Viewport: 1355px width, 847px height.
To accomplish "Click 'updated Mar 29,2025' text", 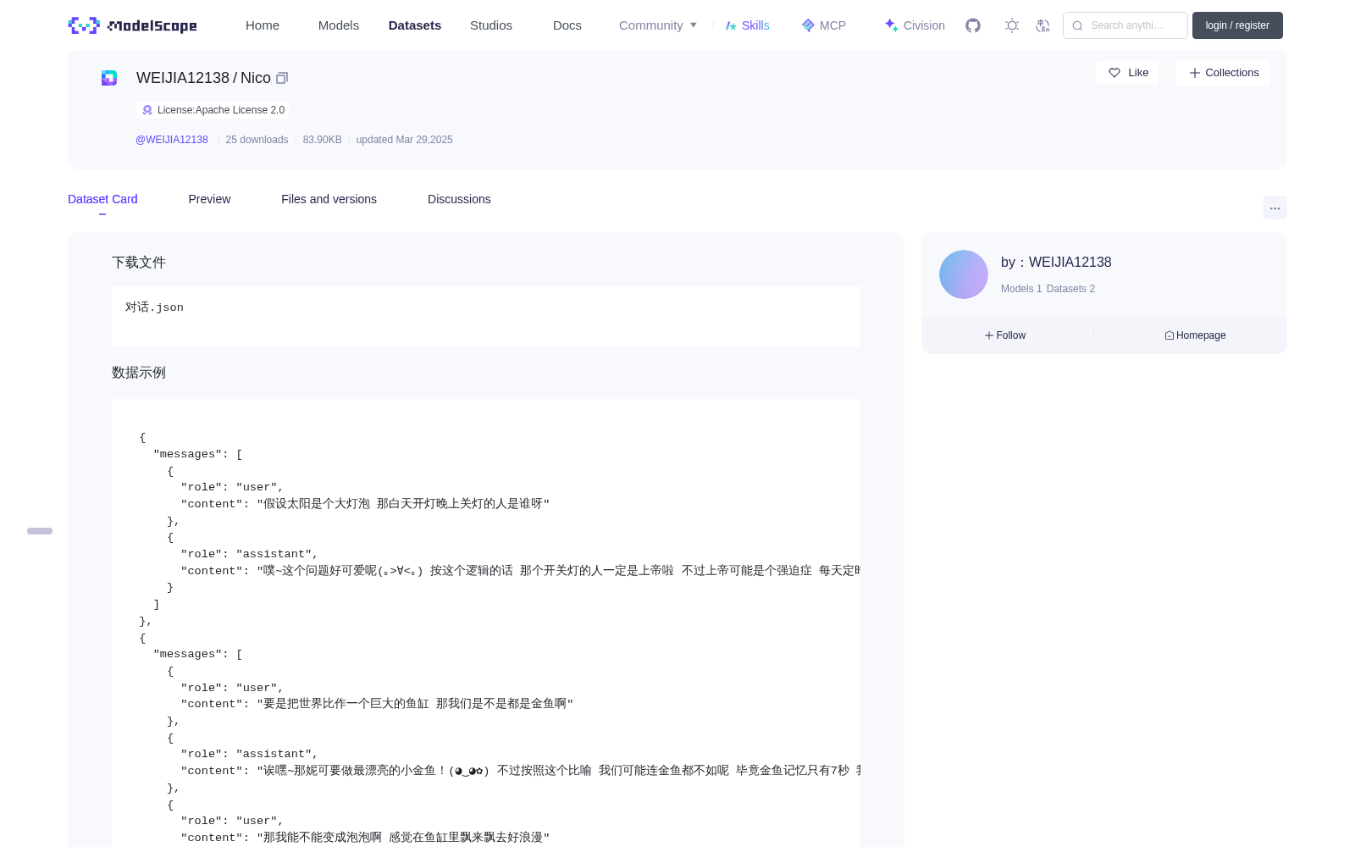I will click(x=404, y=140).
